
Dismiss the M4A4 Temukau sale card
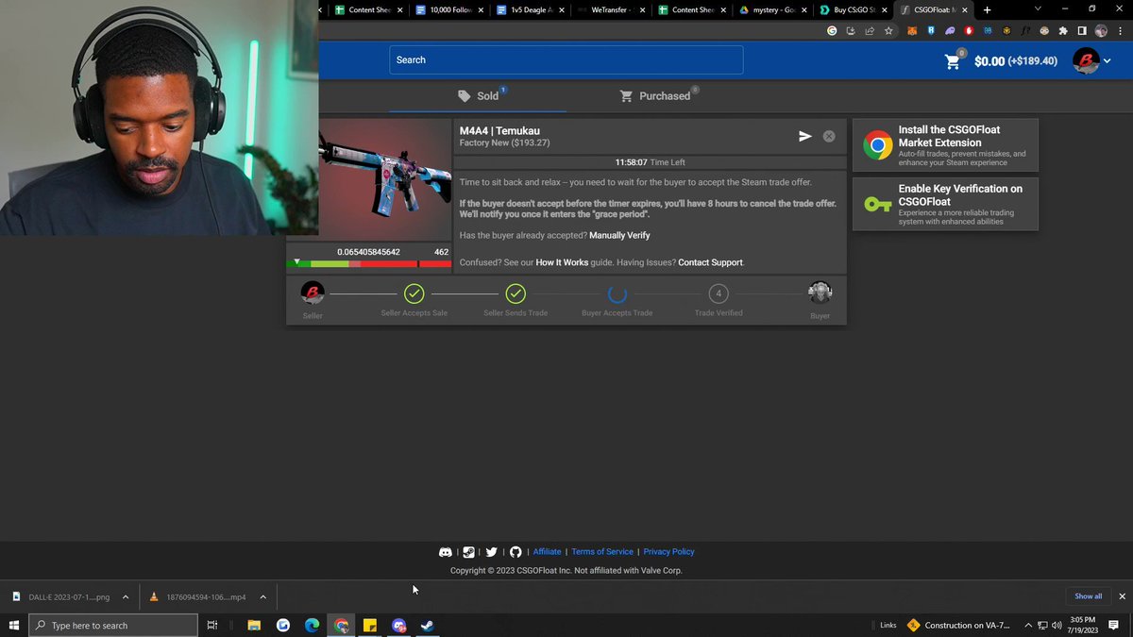click(829, 136)
